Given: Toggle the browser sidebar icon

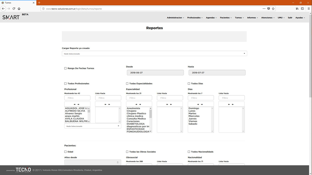Looking at the screenshot, I should pyautogui.click(x=303, y=9).
